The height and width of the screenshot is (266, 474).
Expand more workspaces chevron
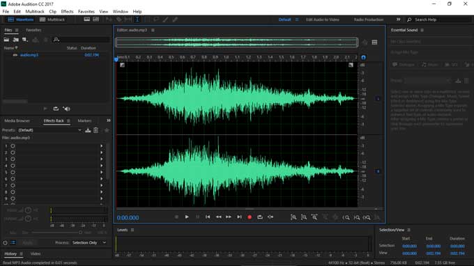[x=399, y=19]
